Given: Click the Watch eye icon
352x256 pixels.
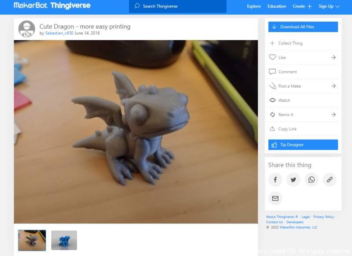Looking at the screenshot, I should pos(272,100).
